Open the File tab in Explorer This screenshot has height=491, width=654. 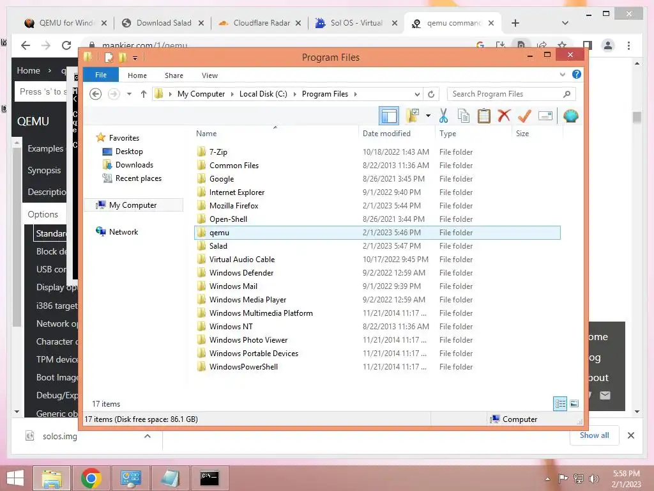point(101,75)
